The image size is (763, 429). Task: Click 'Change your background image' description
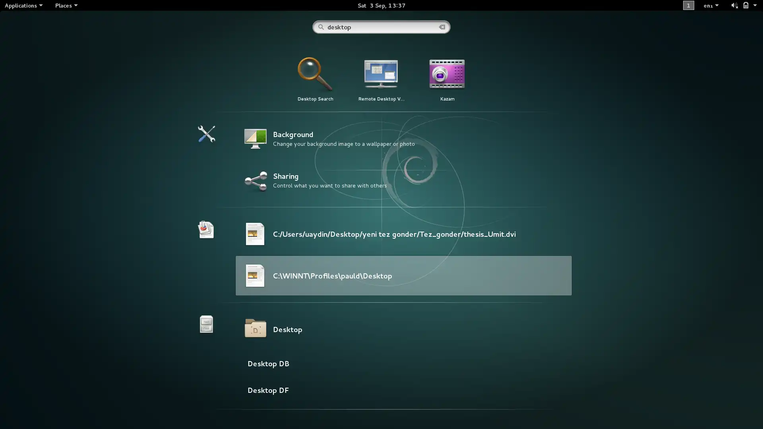coord(344,144)
